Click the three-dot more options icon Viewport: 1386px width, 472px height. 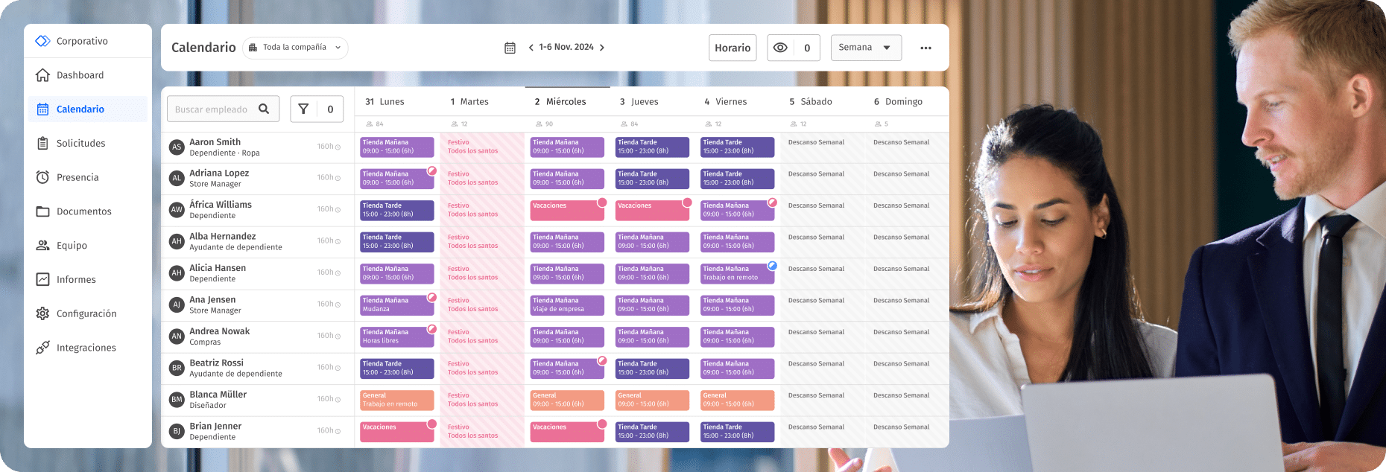coord(925,48)
